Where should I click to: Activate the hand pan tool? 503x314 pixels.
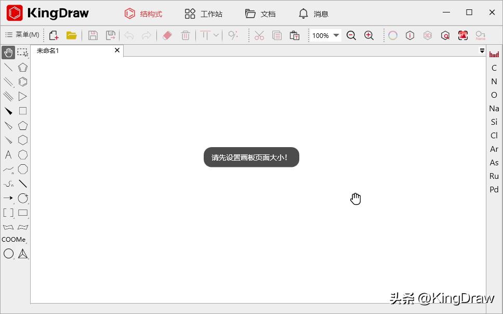[7, 52]
